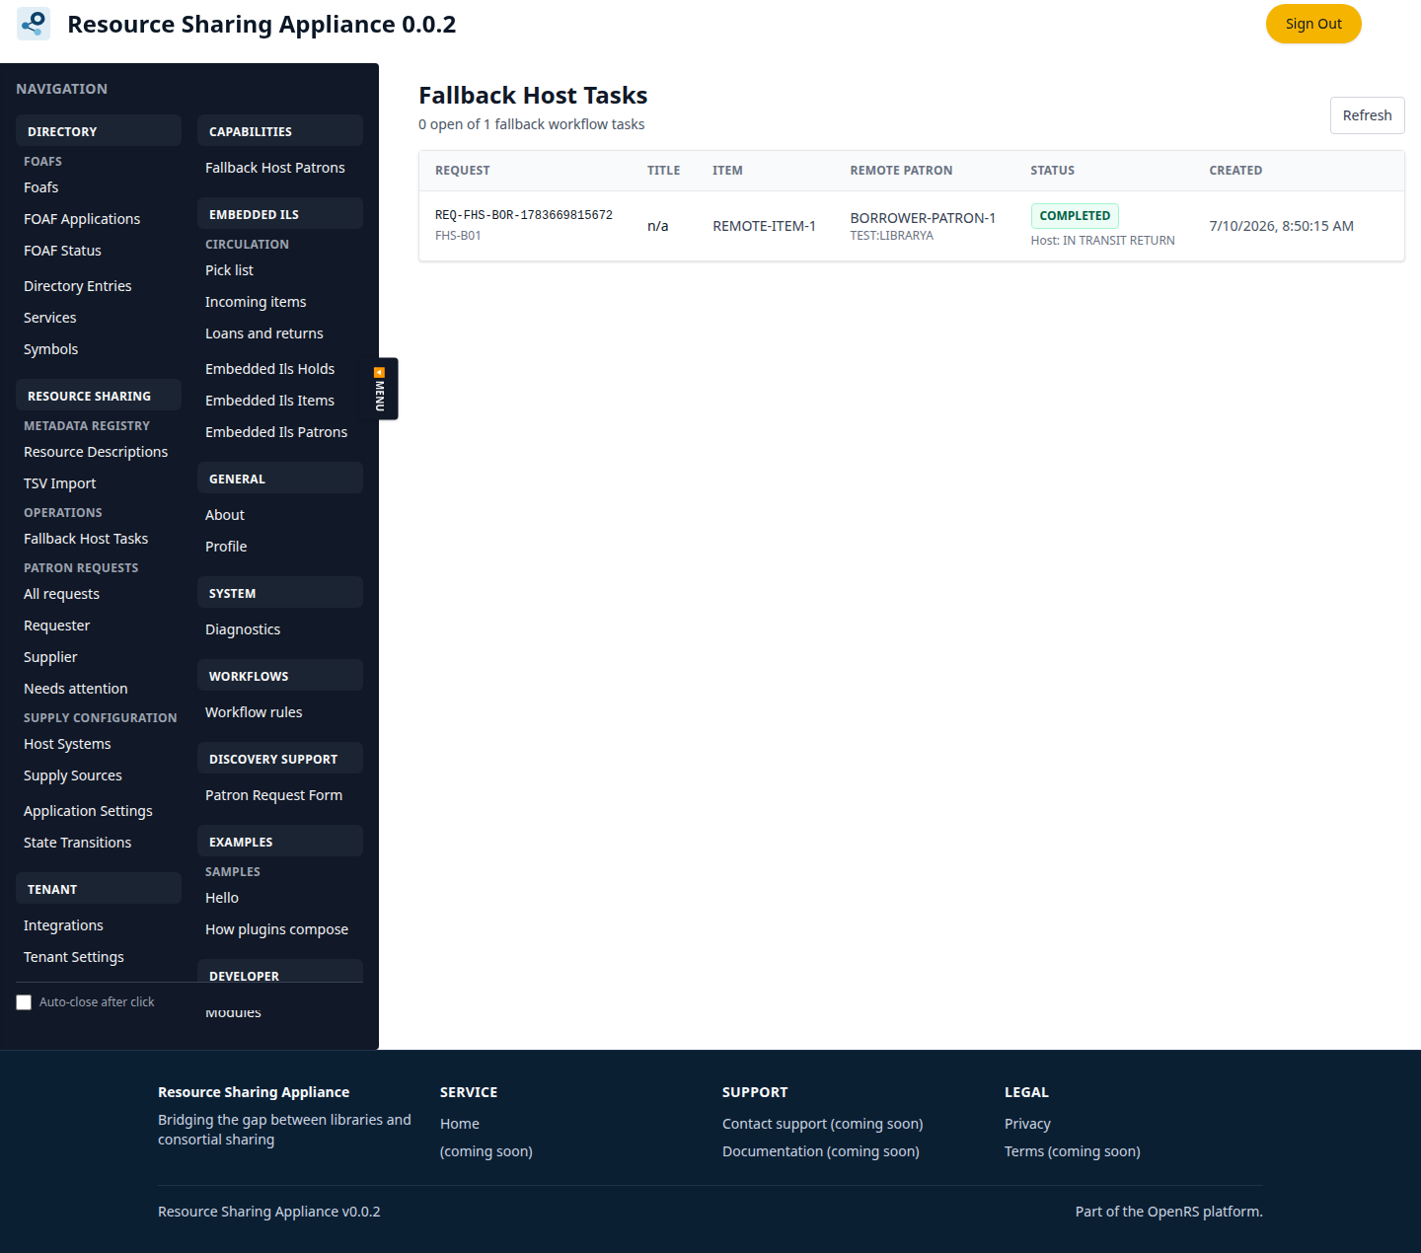Toggle the SYSTEM section header
Viewport: 1421px width, 1253px height.
click(x=280, y=593)
